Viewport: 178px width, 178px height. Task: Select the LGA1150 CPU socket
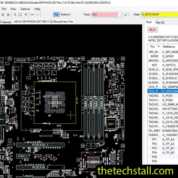click(55, 103)
